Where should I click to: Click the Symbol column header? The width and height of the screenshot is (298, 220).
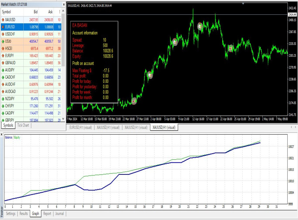pos(7,12)
